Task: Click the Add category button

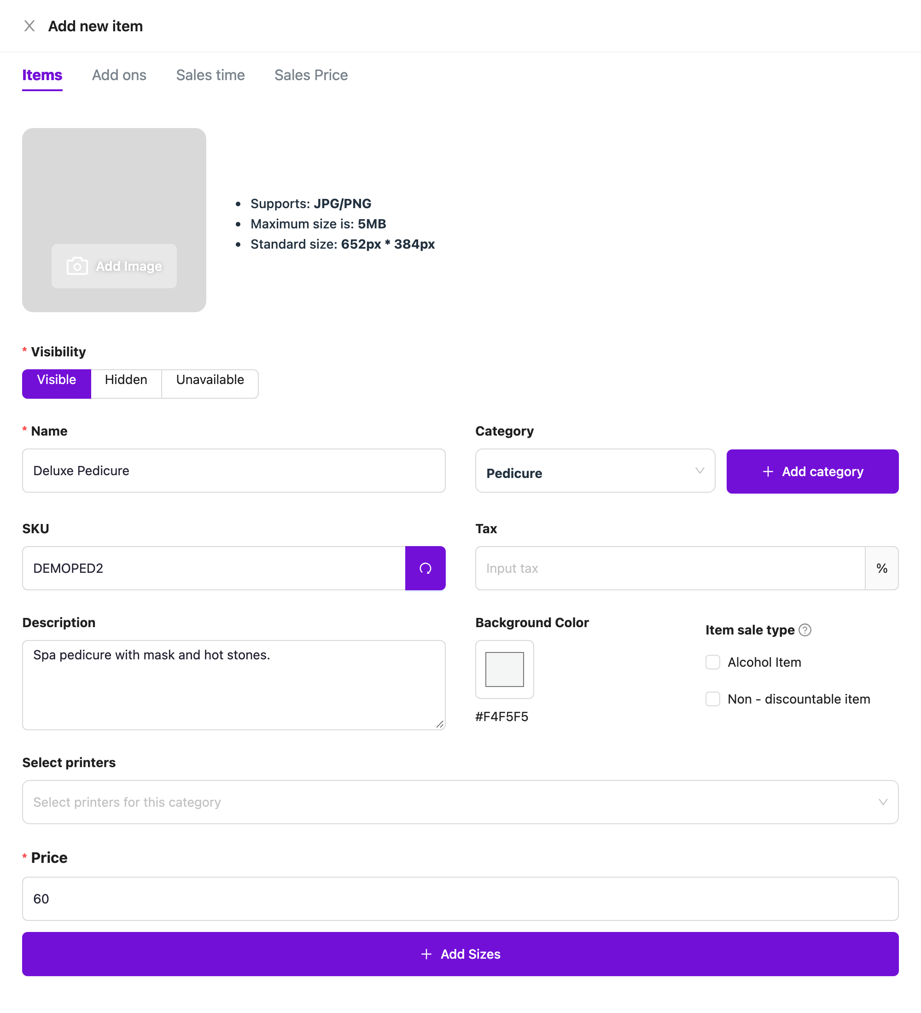Action: [x=812, y=472]
